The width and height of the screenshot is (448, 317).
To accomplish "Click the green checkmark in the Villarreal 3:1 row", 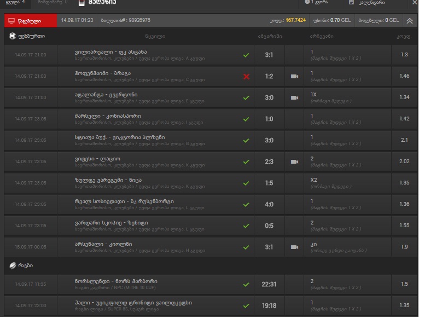I will pyautogui.click(x=246, y=55).
